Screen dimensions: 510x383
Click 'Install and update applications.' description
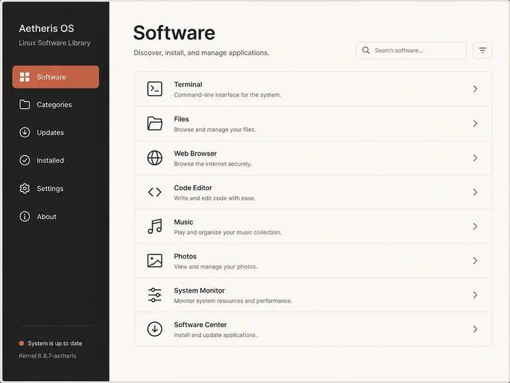point(215,335)
